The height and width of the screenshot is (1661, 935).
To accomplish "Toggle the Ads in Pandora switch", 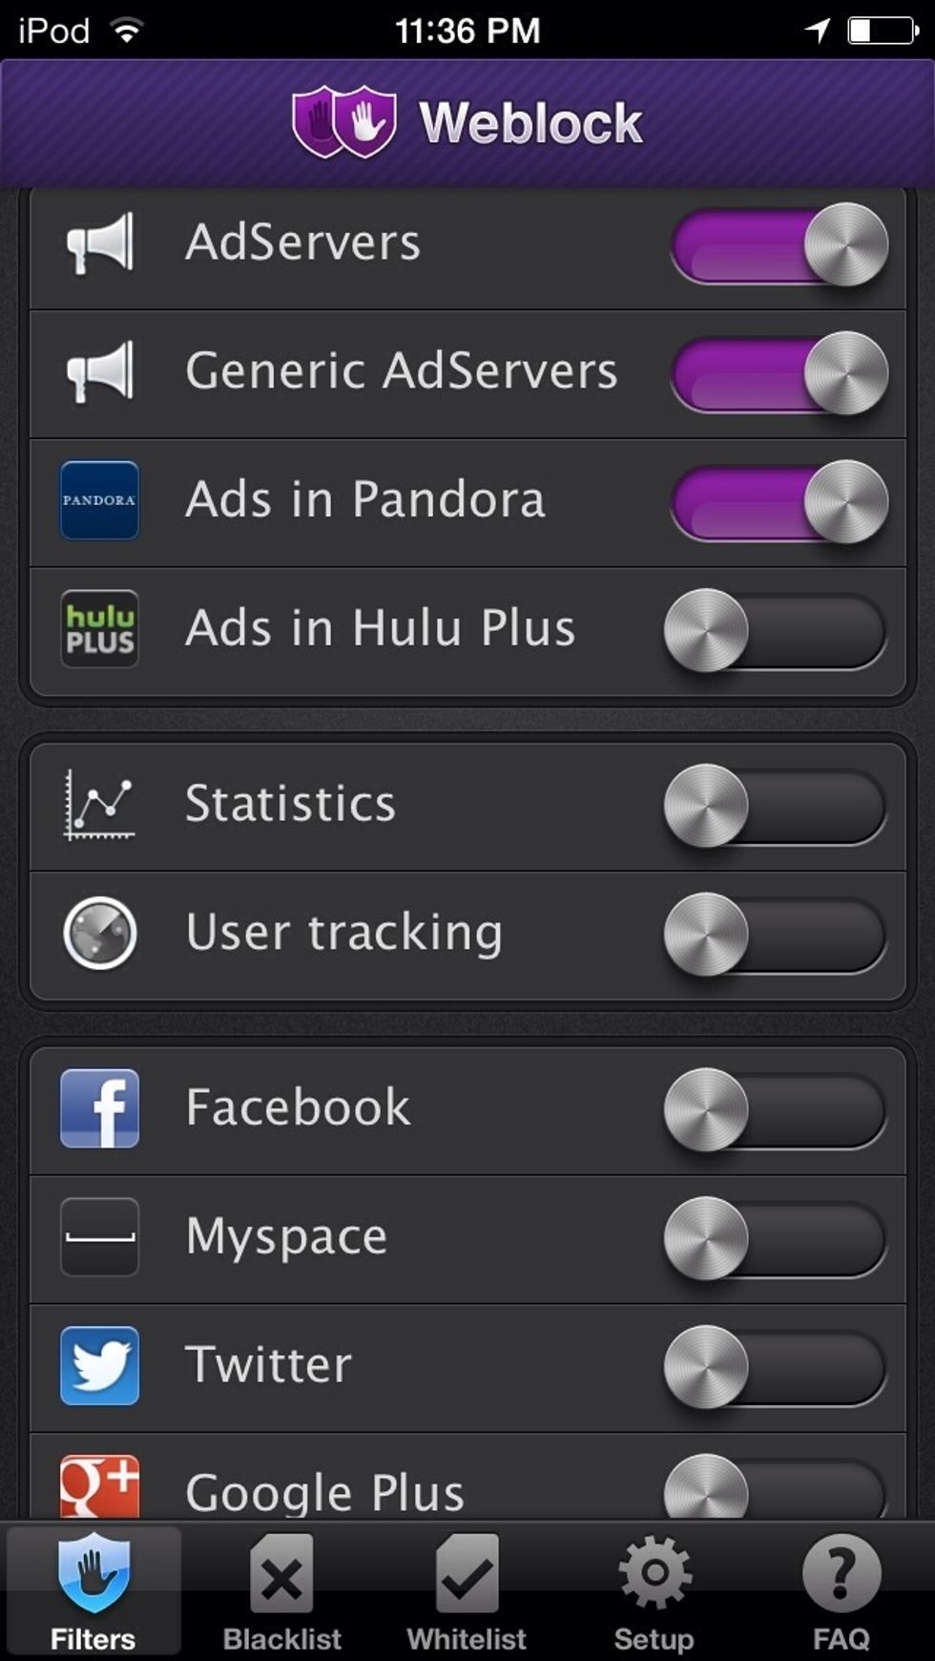I will click(779, 502).
